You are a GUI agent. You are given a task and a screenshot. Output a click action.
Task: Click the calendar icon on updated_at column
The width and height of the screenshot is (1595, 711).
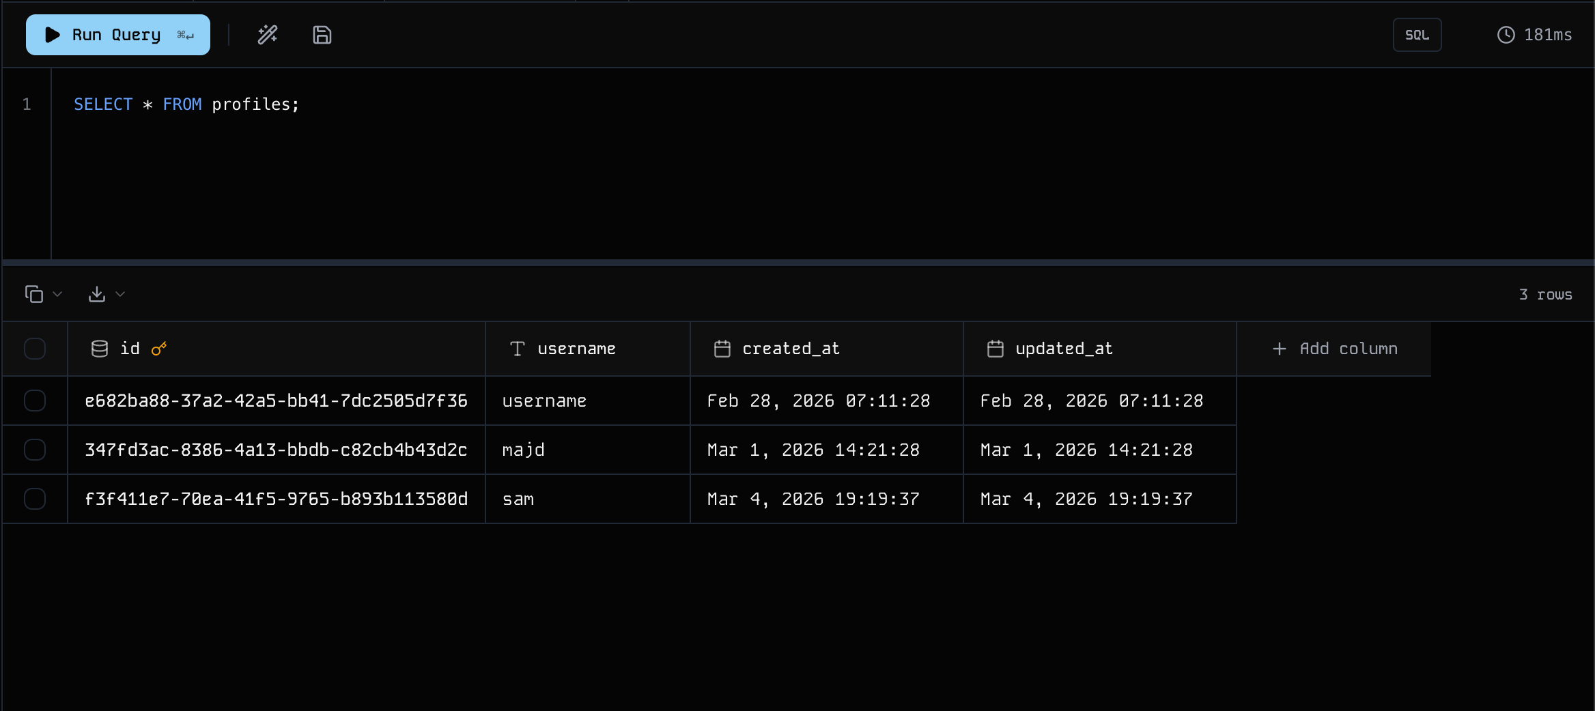point(995,348)
